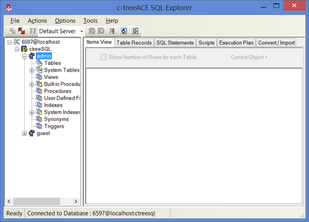Expand the System Tables node
The width and height of the screenshot is (309, 222).
pos(32,70)
